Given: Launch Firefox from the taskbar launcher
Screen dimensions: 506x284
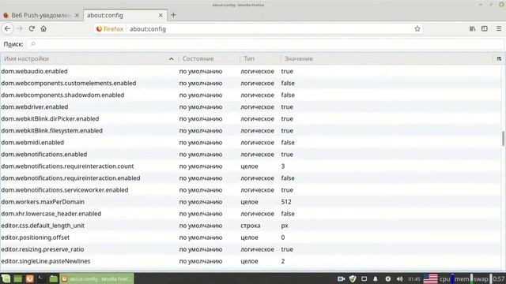Looking at the screenshot, I should click(30, 278).
